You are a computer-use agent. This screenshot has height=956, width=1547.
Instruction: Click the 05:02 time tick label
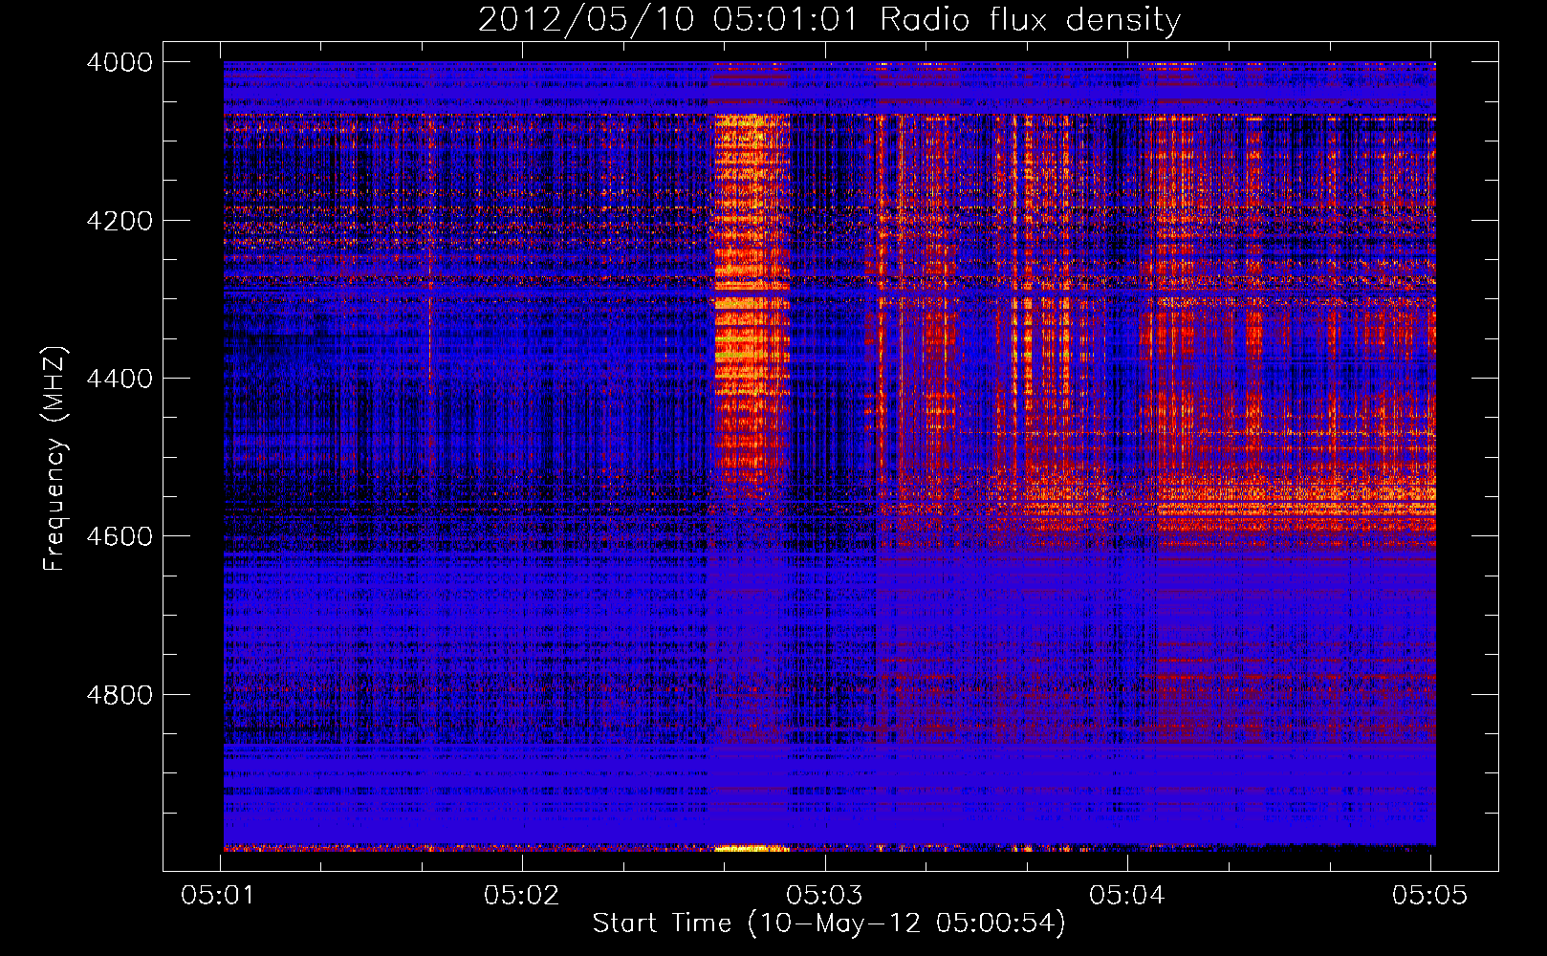(x=521, y=895)
